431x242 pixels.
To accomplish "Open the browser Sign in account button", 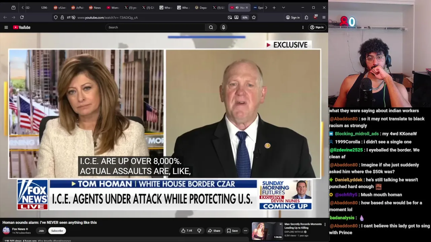I will (x=293, y=17).
